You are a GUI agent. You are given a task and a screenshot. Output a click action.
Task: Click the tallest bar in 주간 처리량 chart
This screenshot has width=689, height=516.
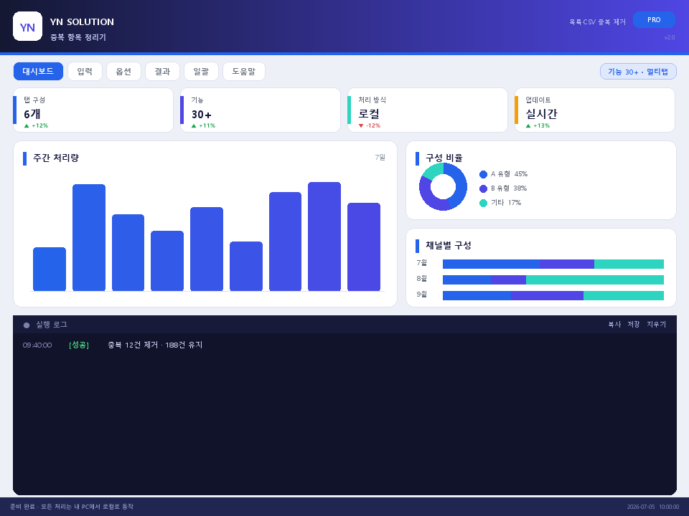(x=324, y=236)
